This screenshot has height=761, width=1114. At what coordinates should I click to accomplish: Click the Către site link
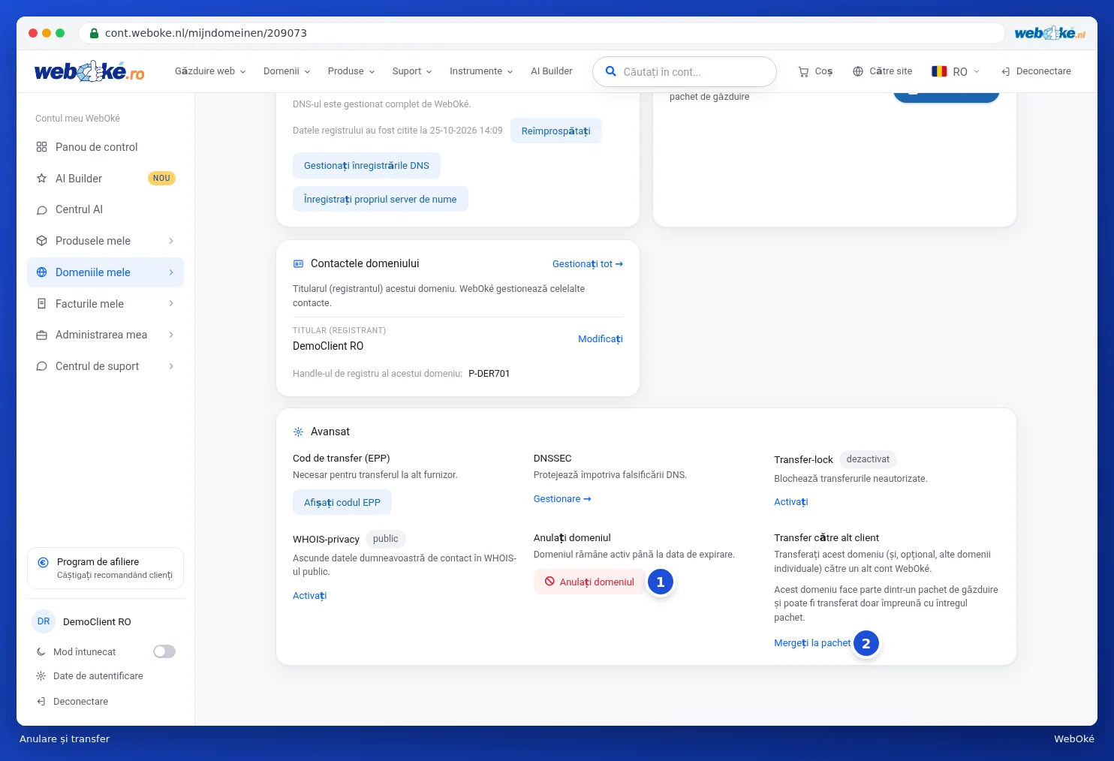(x=882, y=71)
